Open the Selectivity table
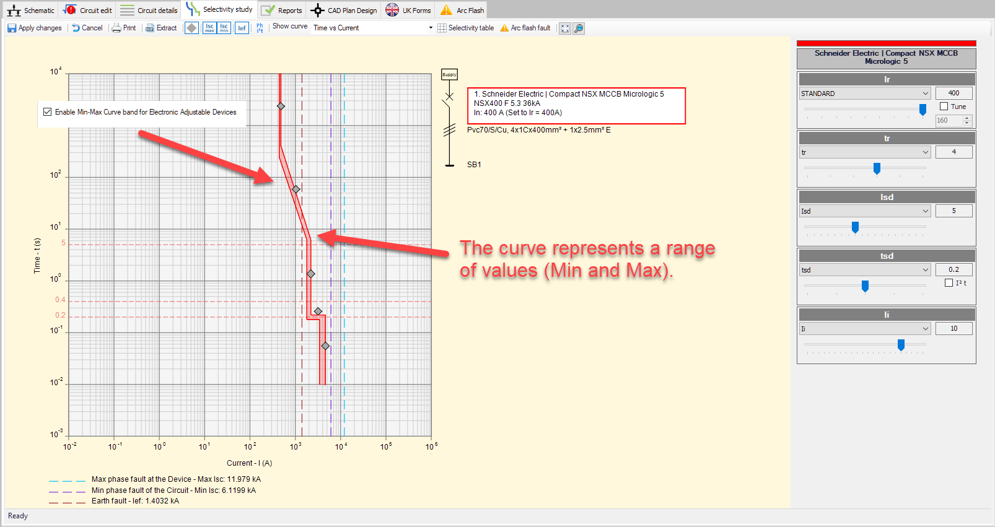The height and width of the screenshot is (527, 995). coord(465,28)
